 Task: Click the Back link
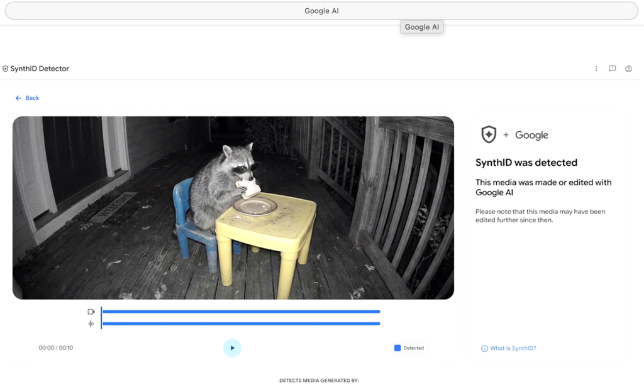(27, 98)
